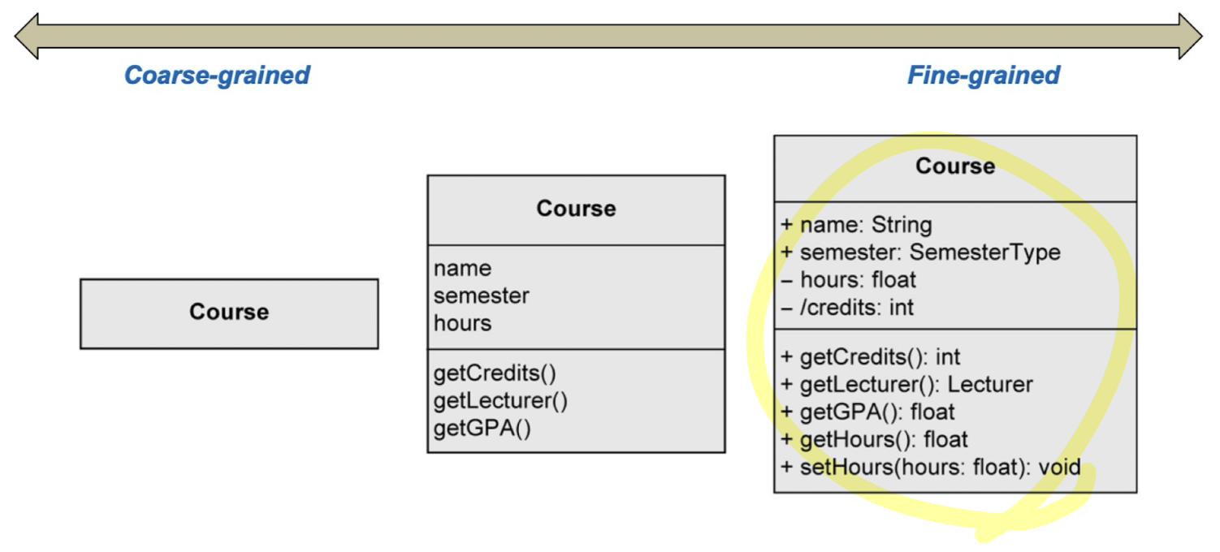Select the "– /credits: int" derived attribute
Screen dimensions: 1220x552
point(847,308)
